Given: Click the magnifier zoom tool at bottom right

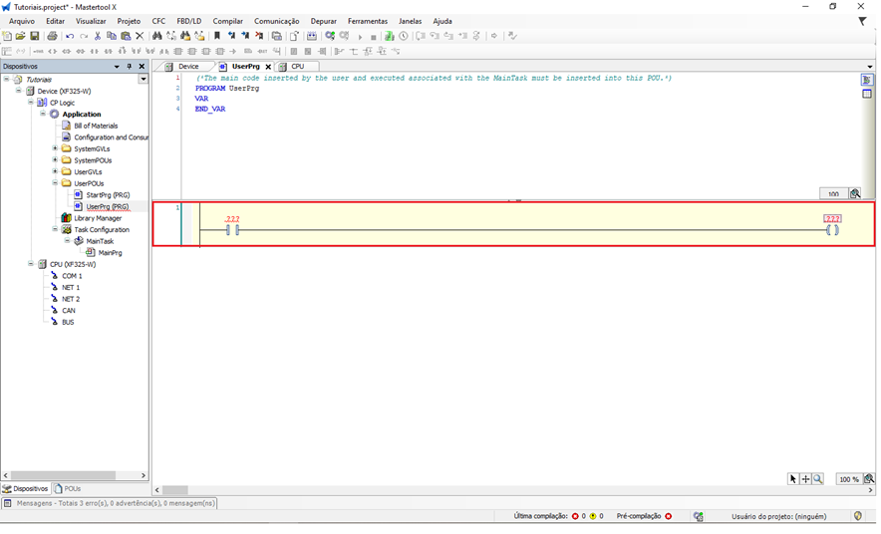Looking at the screenshot, I should (x=818, y=479).
